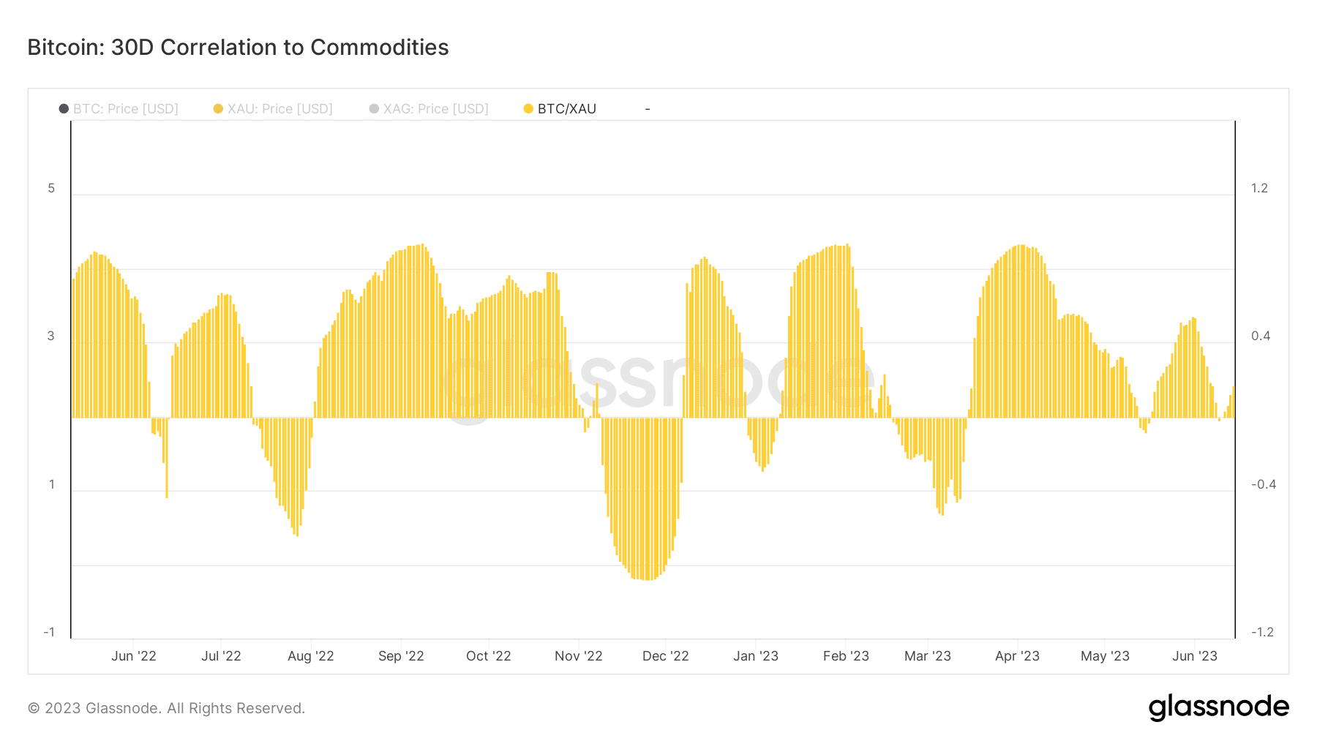Click the left axis value 5
This screenshot has height=741, width=1317.
(51, 188)
